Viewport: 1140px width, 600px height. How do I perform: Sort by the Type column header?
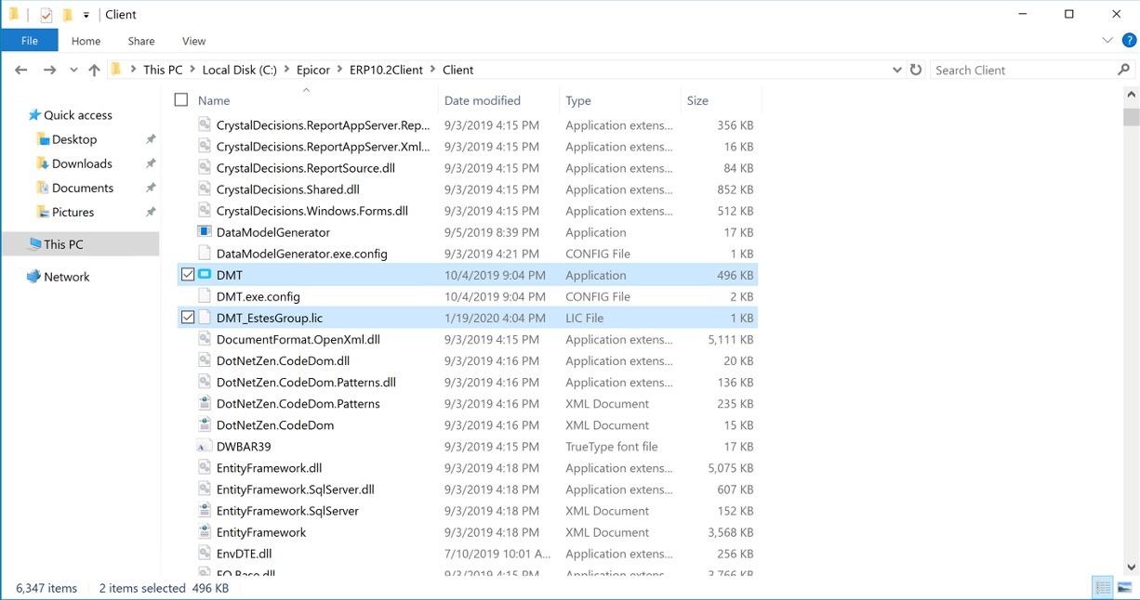click(578, 100)
